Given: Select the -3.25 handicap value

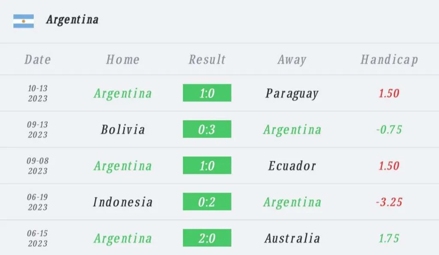Looking at the screenshot, I should coord(389,202).
